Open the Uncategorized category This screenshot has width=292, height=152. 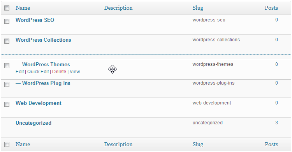tap(33, 123)
